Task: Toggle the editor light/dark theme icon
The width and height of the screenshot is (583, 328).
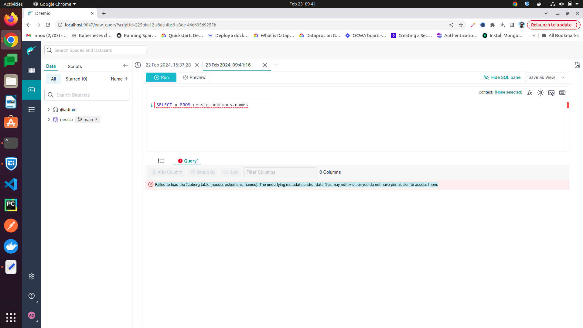Action: (x=540, y=93)
